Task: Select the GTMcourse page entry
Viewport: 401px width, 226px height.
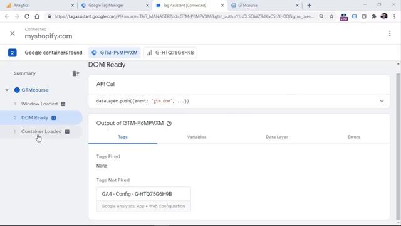Action: (x=35, y=90)
